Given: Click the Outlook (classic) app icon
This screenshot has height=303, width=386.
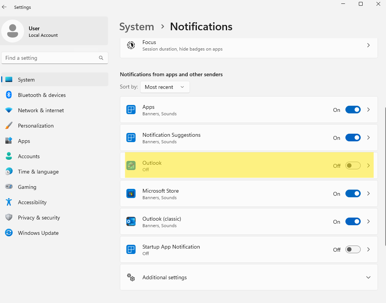Looking at the screenshot, I should [x=131, y=221].
